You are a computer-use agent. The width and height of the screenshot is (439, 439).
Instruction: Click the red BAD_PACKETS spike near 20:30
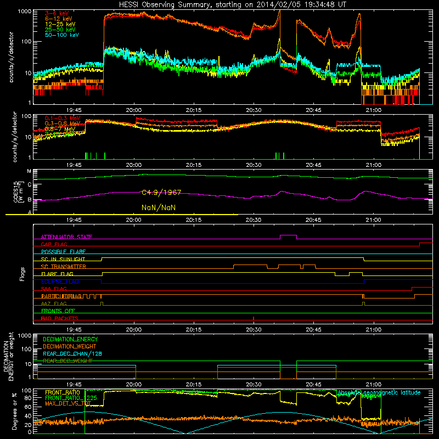tap(254, 318)
